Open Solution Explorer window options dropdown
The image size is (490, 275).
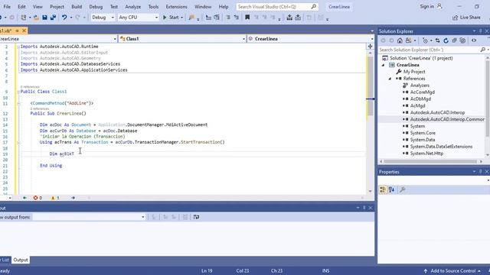pos(474,31)
